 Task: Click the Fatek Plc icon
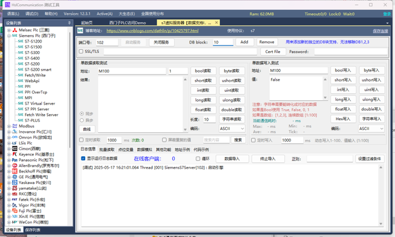(x=15, y=199)
